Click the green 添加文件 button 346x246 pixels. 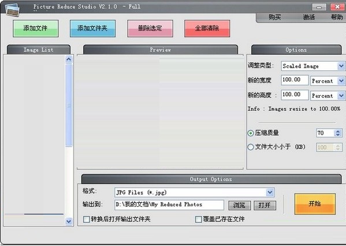pyautogui.click(x=36, y=28)
